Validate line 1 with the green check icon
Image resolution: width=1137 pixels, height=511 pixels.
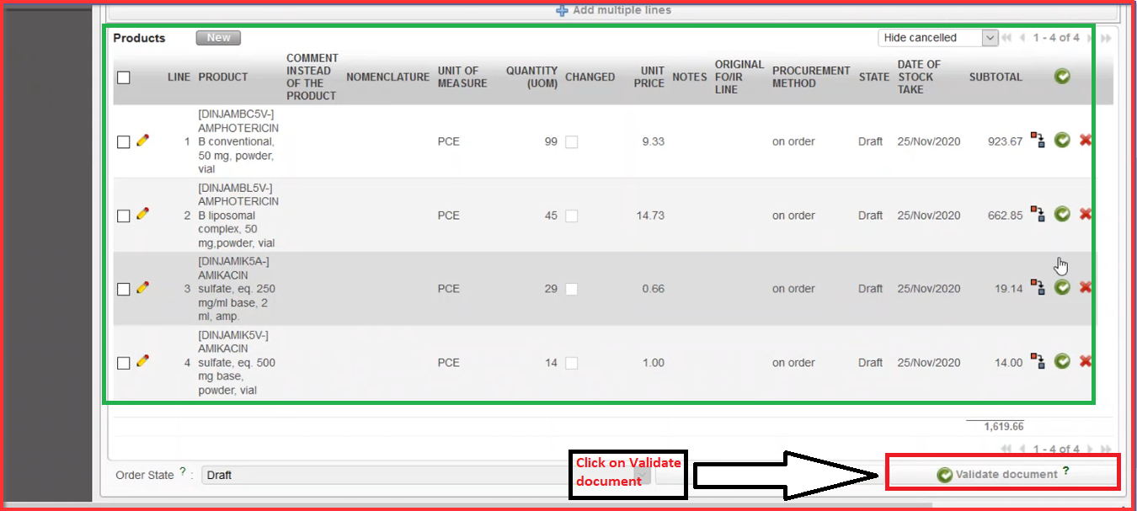click(1062, 141)
